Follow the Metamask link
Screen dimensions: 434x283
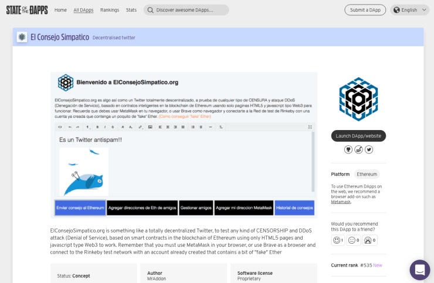(341, 202)
